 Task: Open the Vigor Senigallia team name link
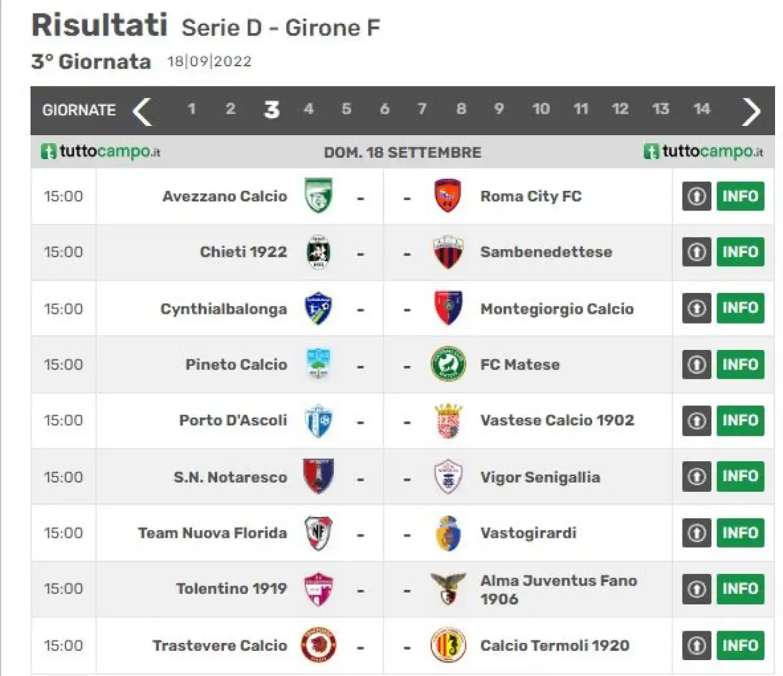click(x=540, y=477)
